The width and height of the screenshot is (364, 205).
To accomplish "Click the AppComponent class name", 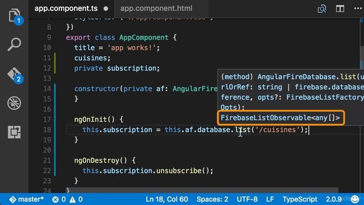I will click(x=144, y=38).
